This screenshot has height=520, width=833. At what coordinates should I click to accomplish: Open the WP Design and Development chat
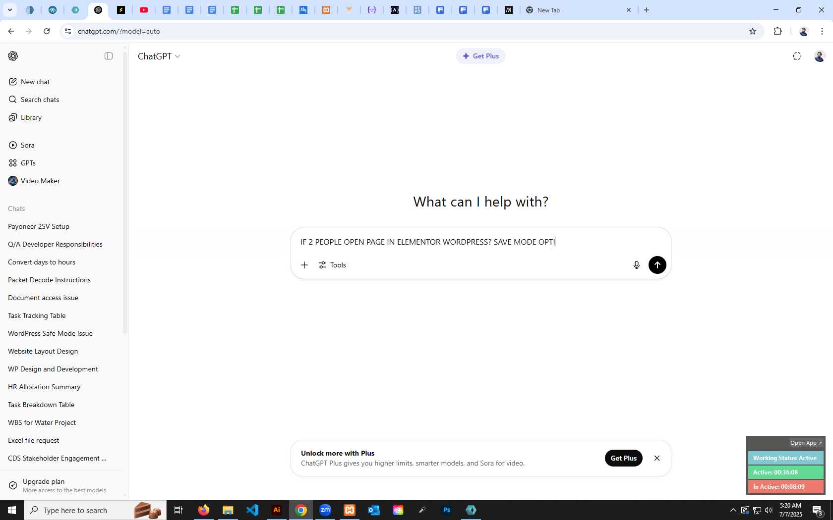pyautogui.click(x=61, y=369)
